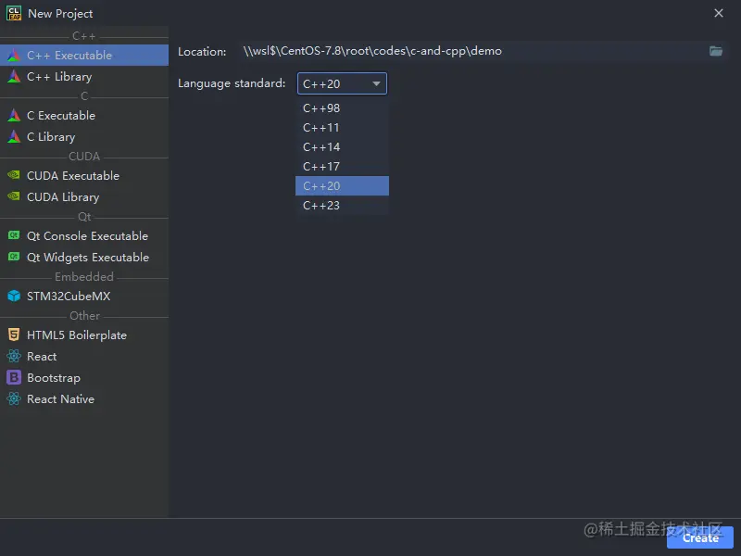The width and height of the screenshot is (741, 556).
Task: Choose C Executable project type
Action: point(84,115)
